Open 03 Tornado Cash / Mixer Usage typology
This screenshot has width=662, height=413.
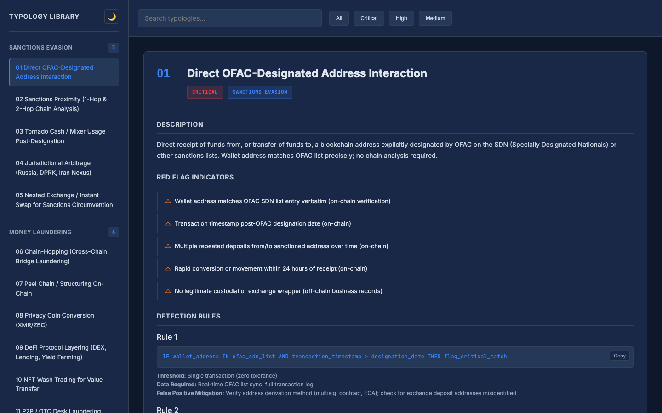tap(64, 136)
